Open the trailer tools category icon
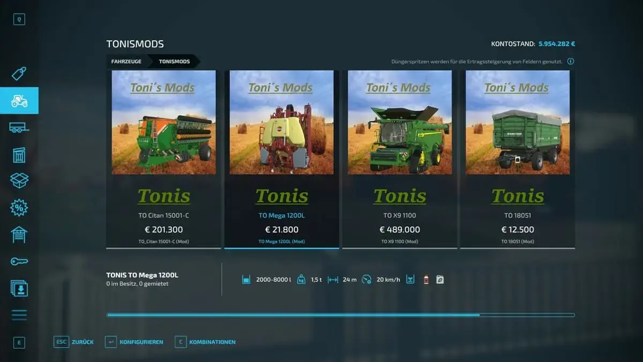 [x=19, y=128]
